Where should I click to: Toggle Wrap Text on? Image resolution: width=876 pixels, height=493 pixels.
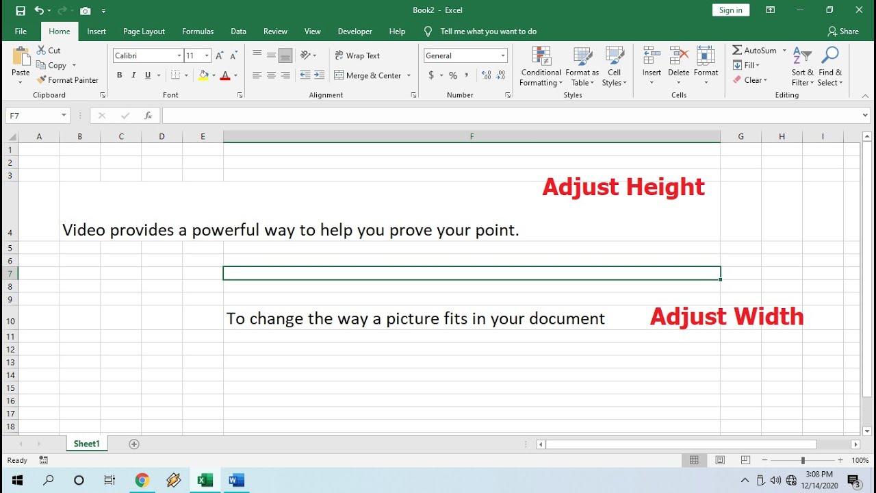357,55
